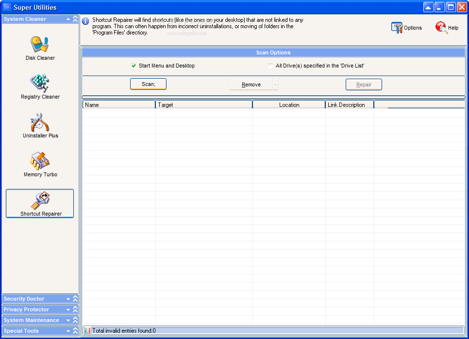
Task: Click the System Cleaner small arrow
Action: tap(68, 19)
